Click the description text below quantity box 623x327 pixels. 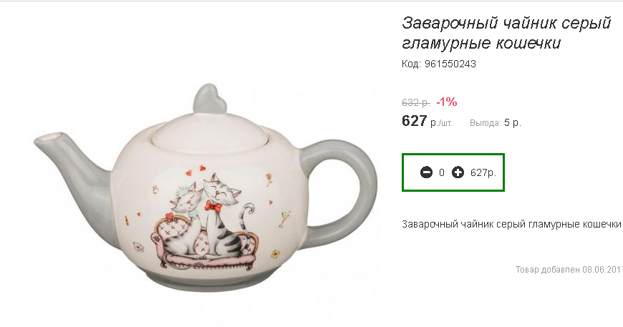(x=511, y=224)
